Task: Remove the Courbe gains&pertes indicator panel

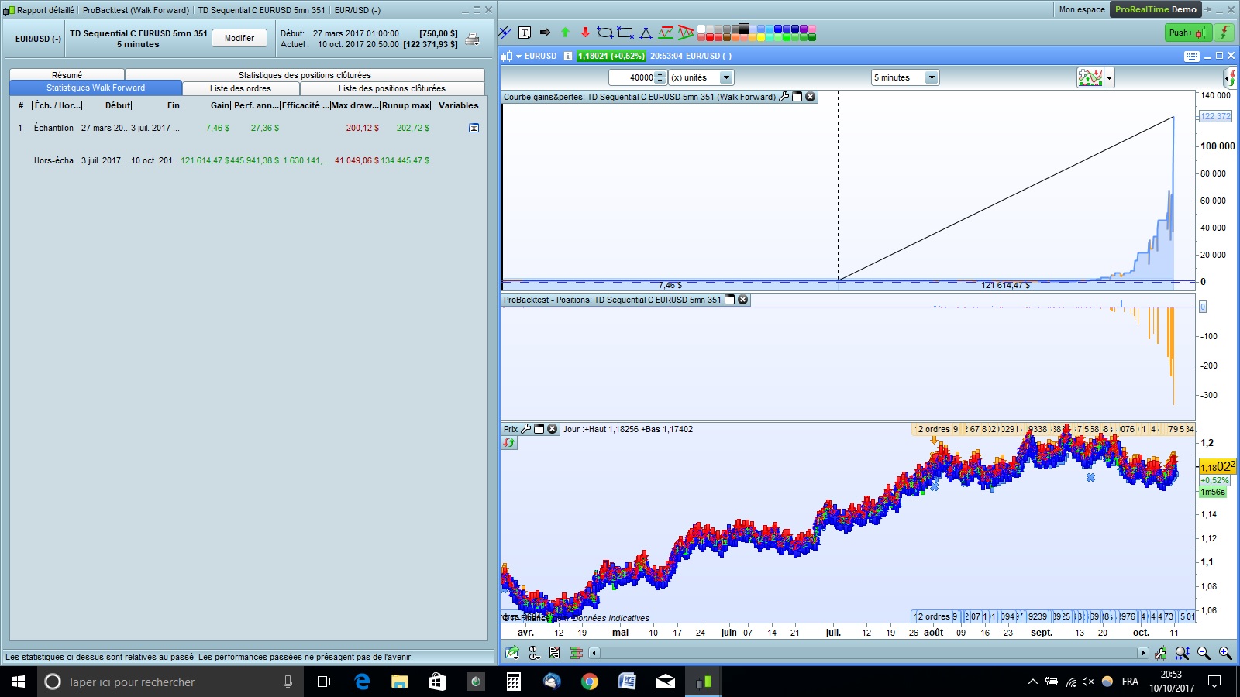Action: 810,97
